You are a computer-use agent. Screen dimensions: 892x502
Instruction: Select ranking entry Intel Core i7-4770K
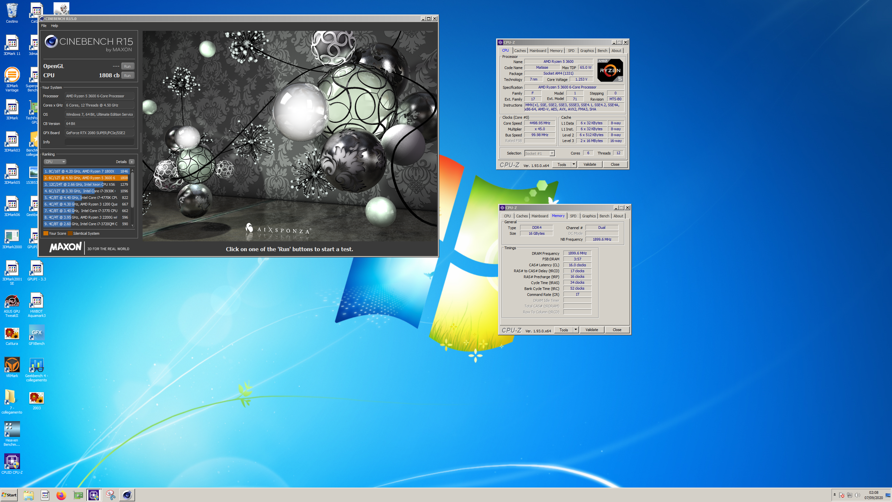[86, 198]
